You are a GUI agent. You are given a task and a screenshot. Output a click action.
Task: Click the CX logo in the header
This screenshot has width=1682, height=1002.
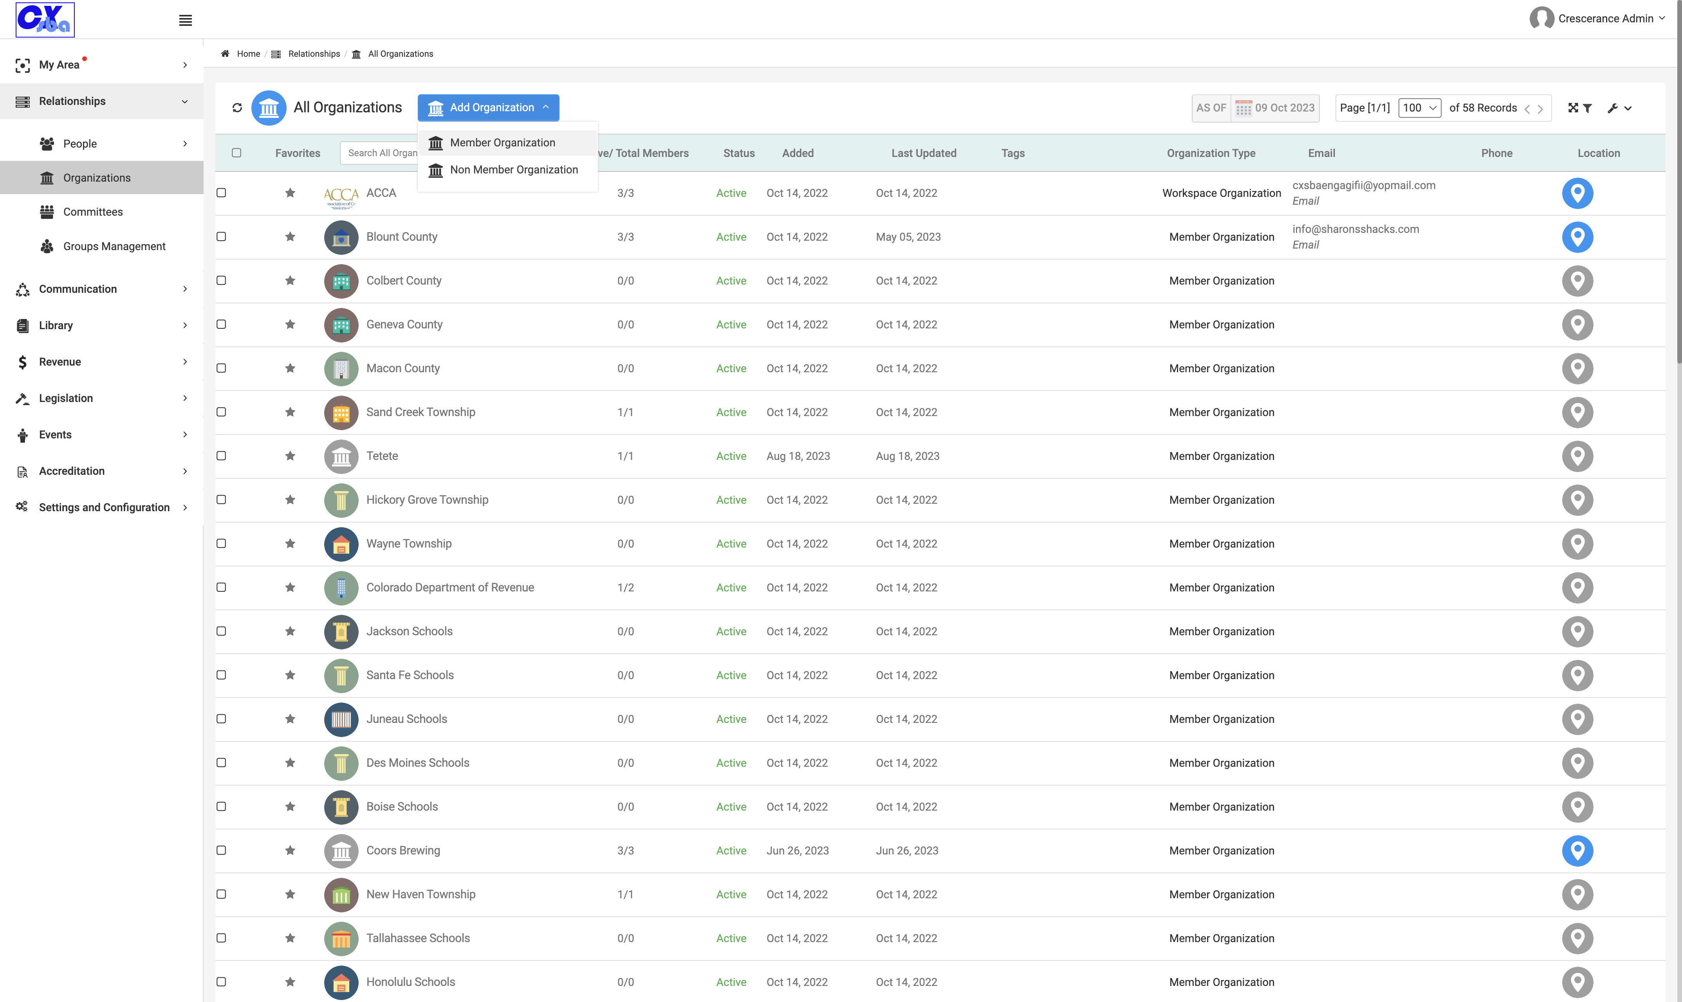45,20
